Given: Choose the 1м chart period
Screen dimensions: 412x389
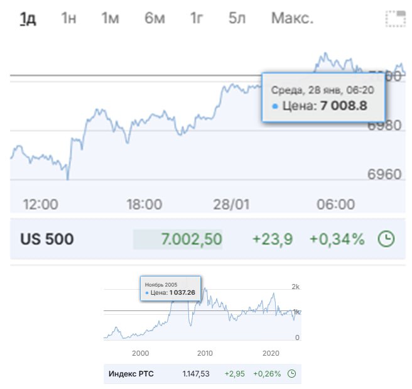Looking at the screenshot, I should 110,18.
